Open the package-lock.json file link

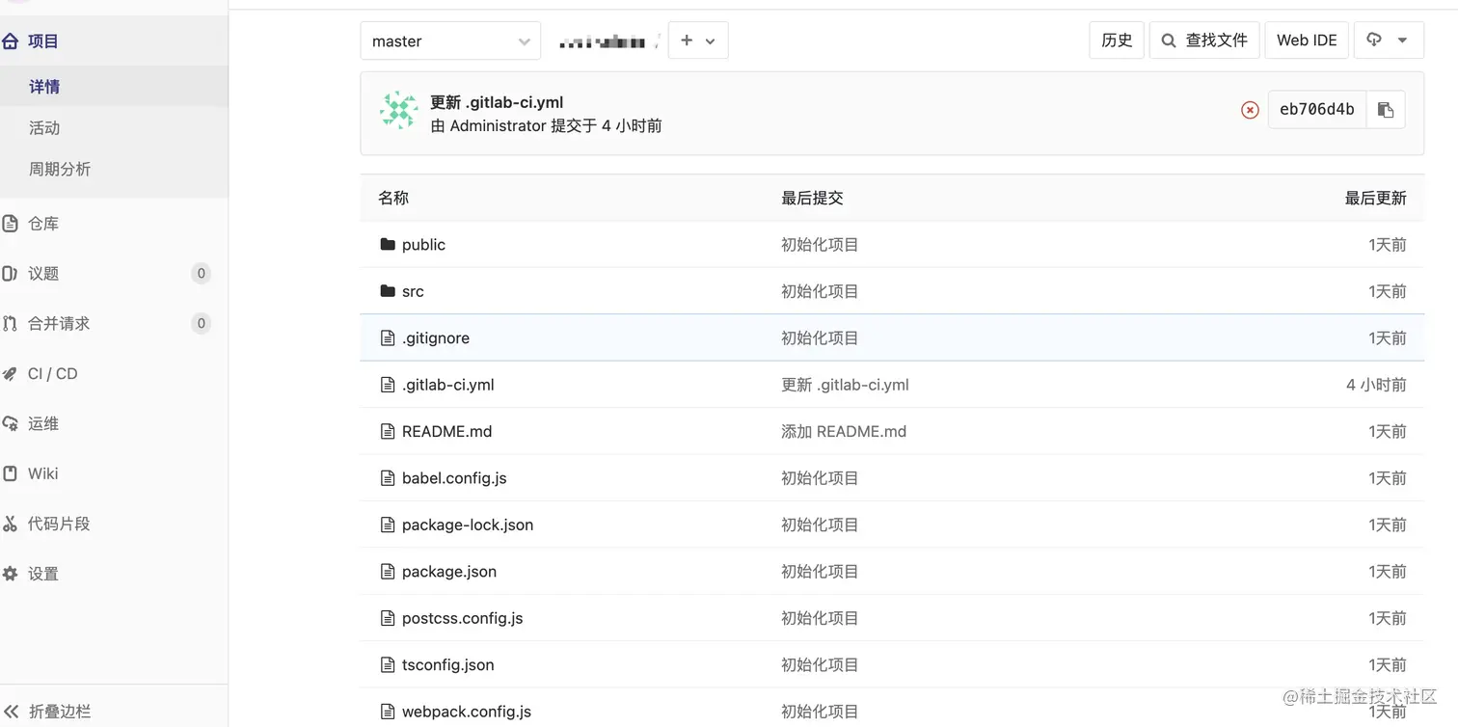[x=468, y=525]
